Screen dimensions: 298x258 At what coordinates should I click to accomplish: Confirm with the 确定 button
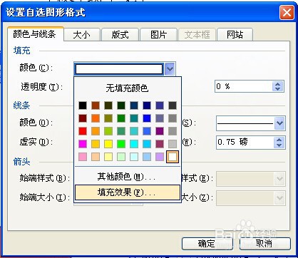point(207,244)
